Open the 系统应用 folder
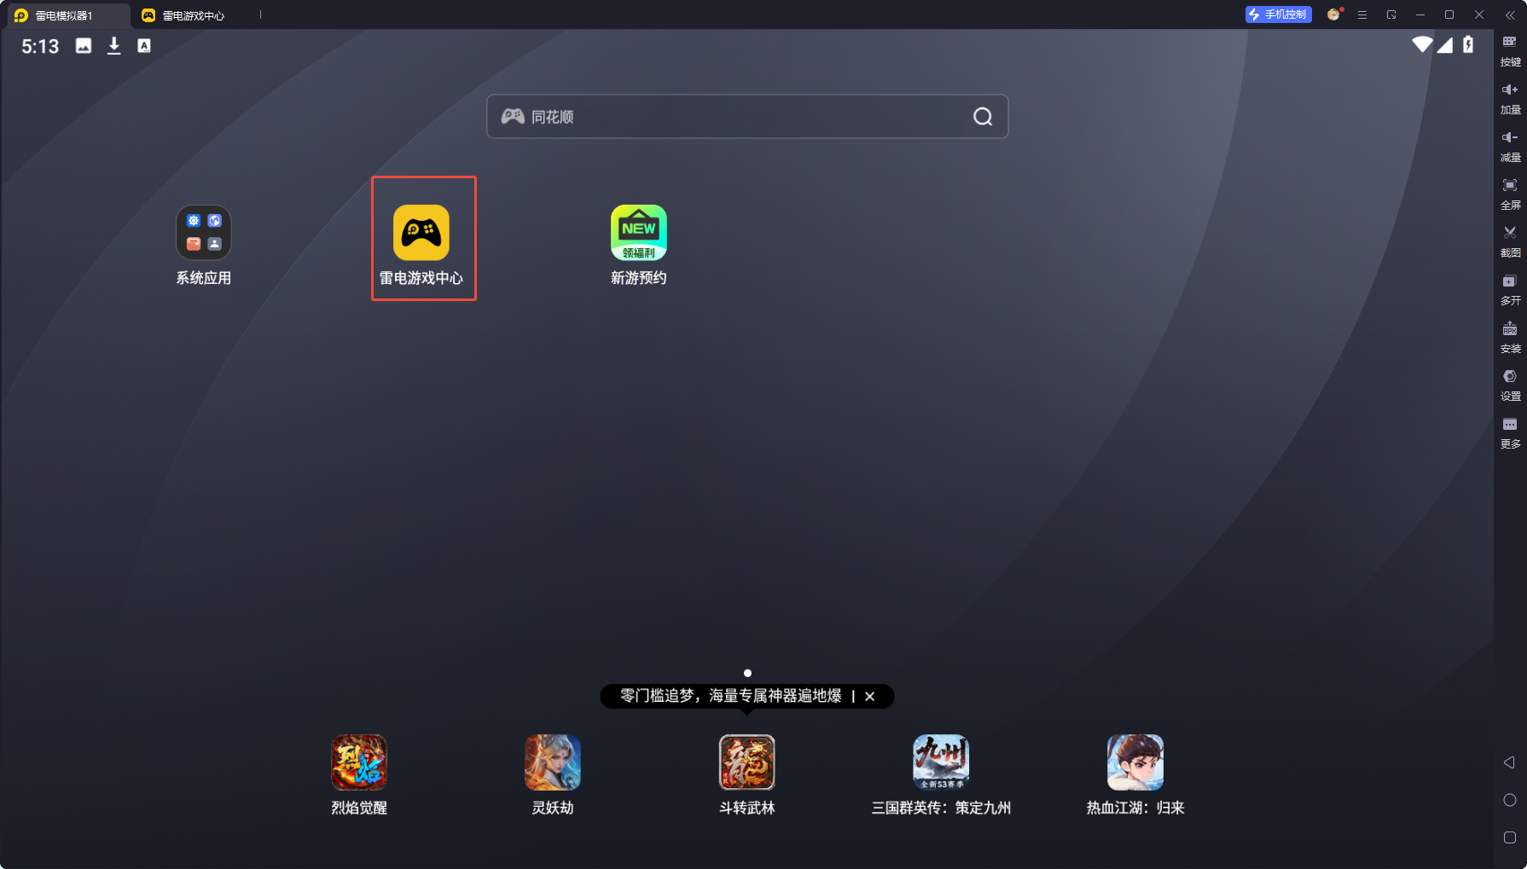 click(203, 233)
